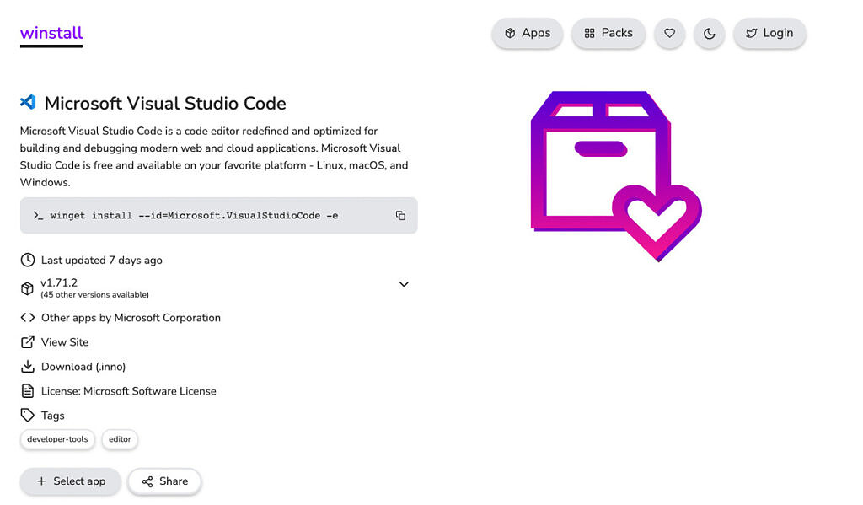Click the tag icon next to Tags

[x=26, y=415]
